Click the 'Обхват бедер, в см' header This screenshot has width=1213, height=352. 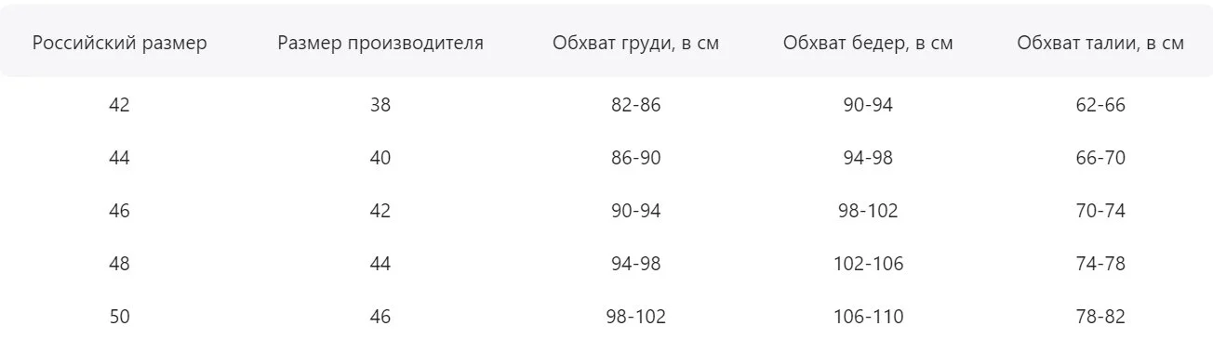pyautogui.click(x=868, y=44)
